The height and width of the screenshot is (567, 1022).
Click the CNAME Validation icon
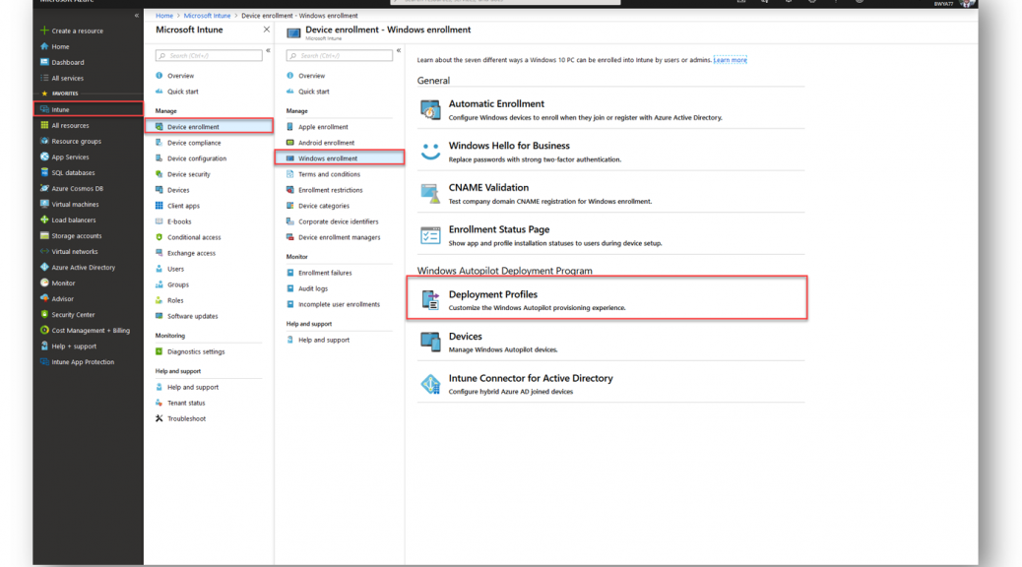tap(430, 194)
